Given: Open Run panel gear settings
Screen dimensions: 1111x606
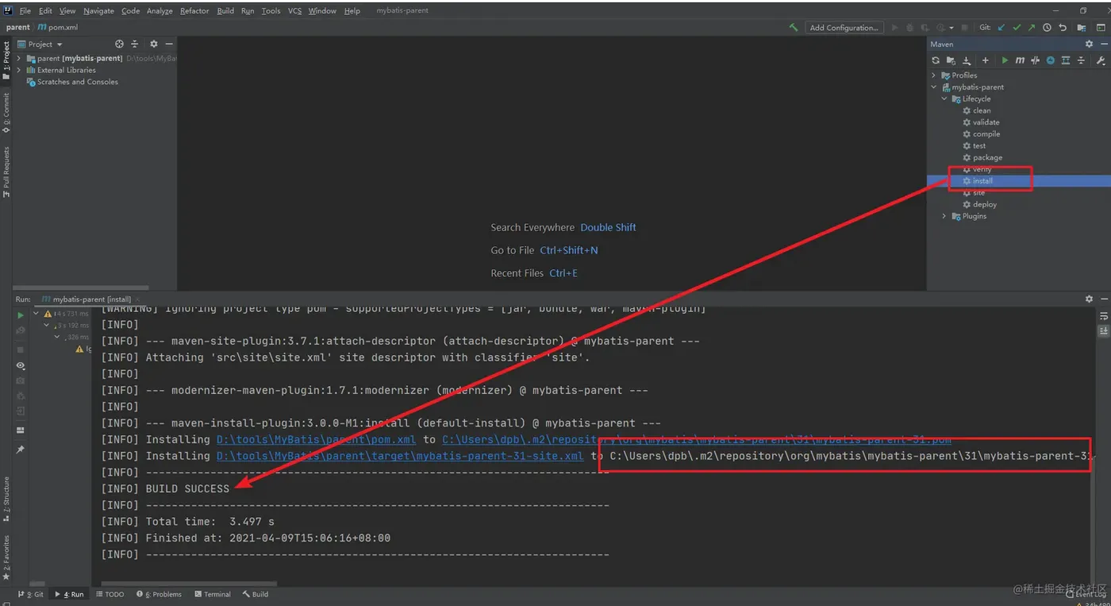Looking at the screenshot, I should click(1089, 299).
